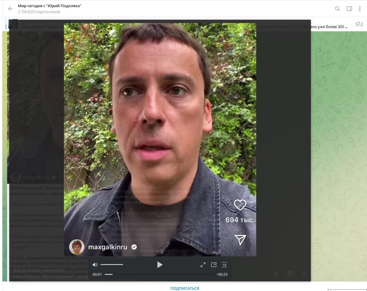
Task: Open the pinned message about Сбор Юрия Подоляки
Action: pos(299,27)
